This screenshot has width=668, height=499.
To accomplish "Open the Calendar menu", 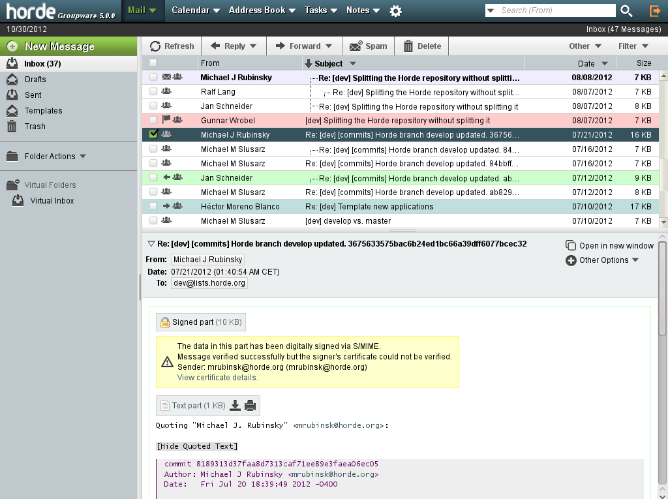I will click(x=195, y=10).
